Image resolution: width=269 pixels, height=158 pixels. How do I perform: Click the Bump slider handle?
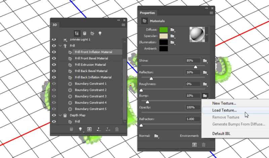coord(147,102)
